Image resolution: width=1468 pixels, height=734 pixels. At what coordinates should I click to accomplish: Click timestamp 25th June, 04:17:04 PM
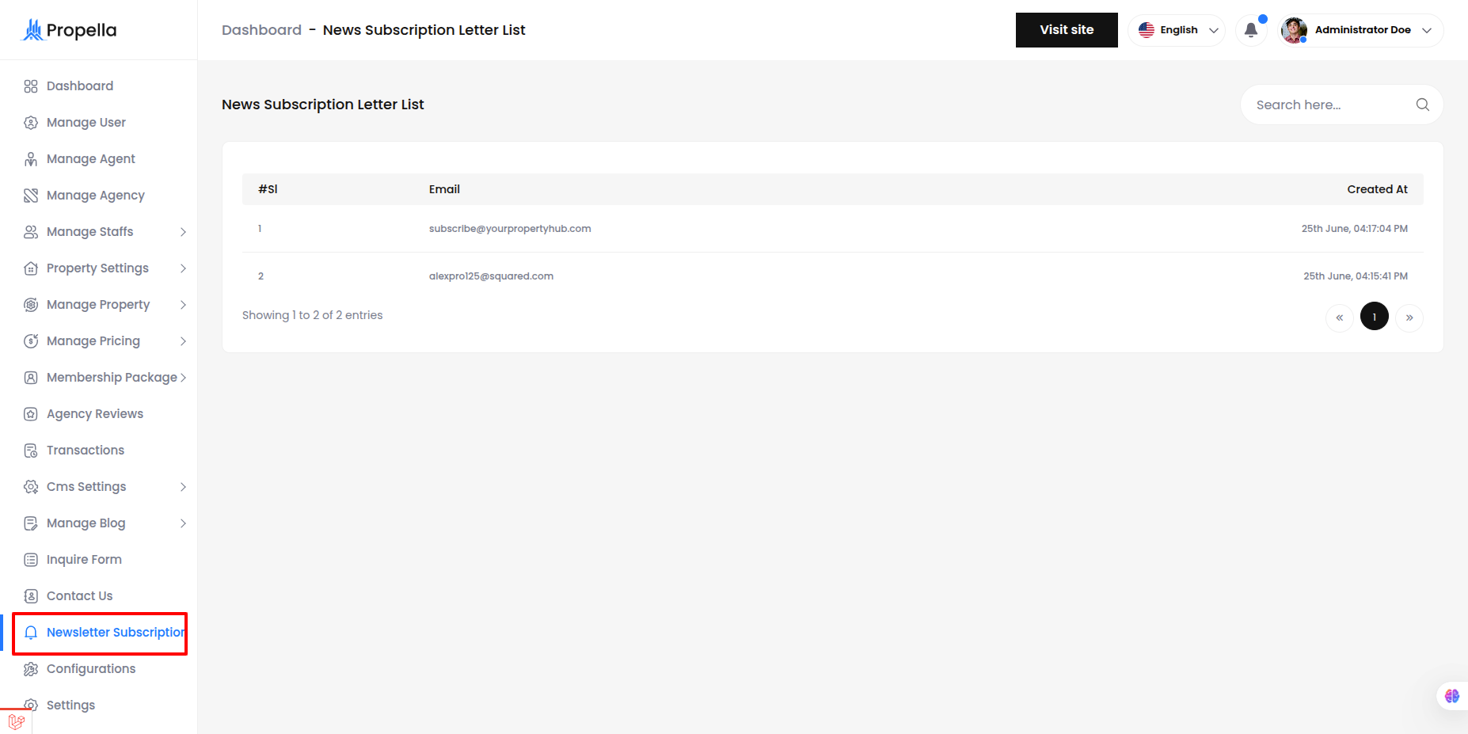pos(1355,229)
